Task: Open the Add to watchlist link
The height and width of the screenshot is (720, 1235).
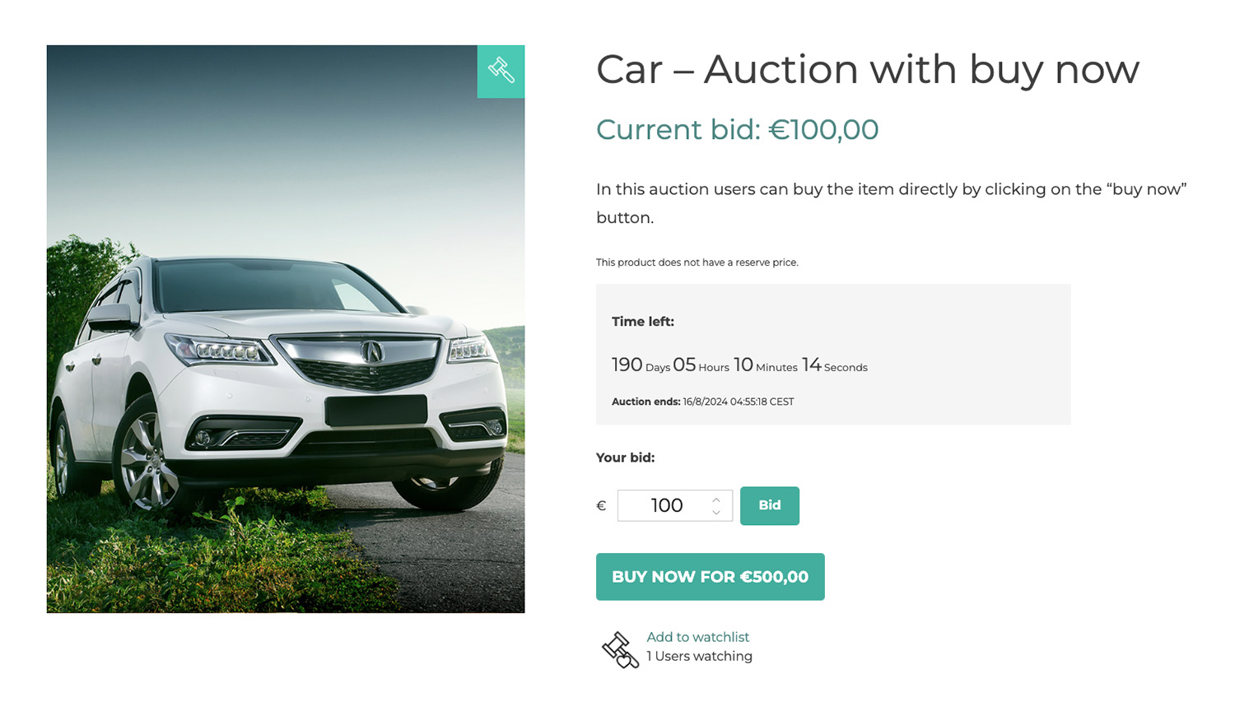Action: click(x=697, y=637)
